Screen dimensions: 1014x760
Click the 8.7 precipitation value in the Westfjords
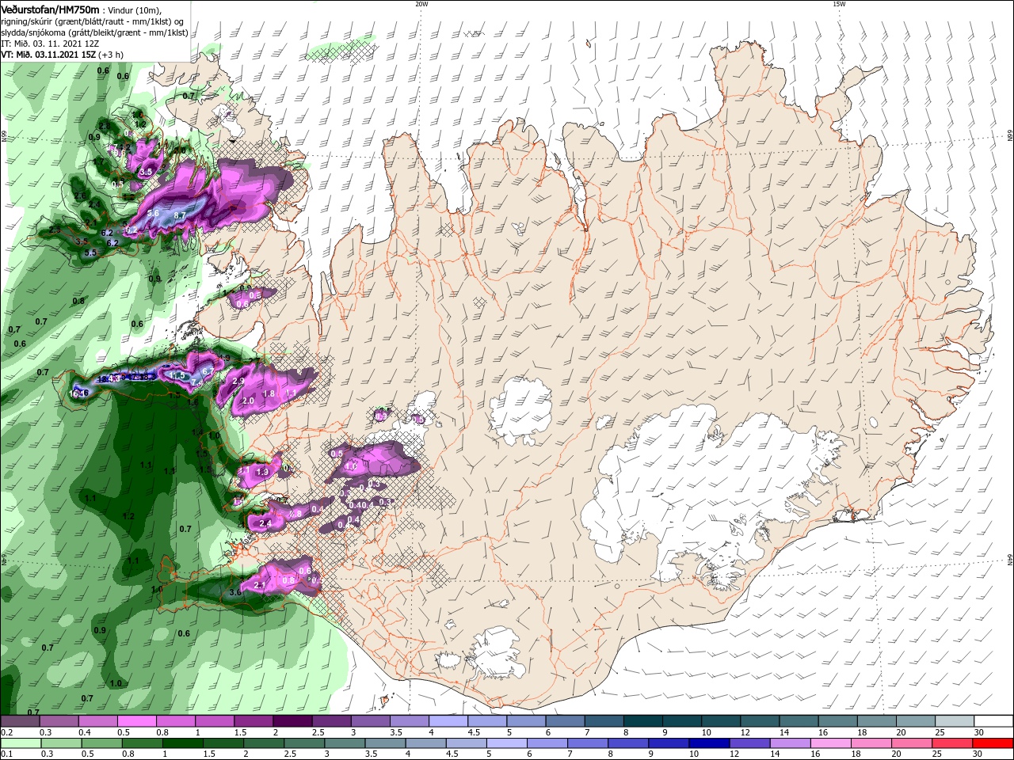[180, 215]
